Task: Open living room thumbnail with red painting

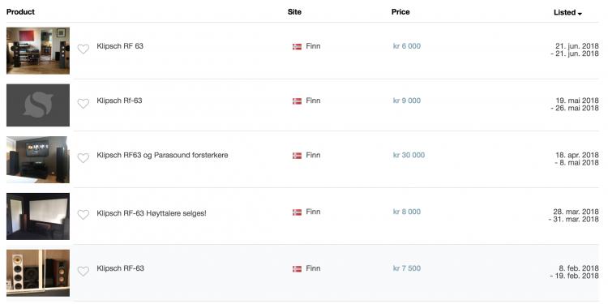Action: coord(38,50)
